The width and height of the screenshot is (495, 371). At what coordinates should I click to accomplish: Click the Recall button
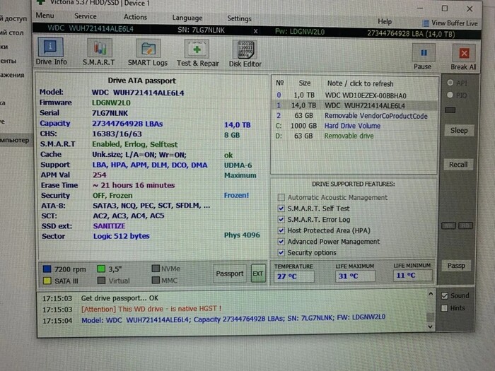(458, 165)
